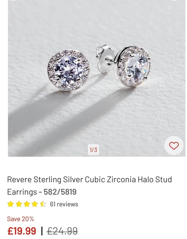Click the word Earrings in the title
The width and height of the screenshot is (187, 239).
click(x=22, y=192)
